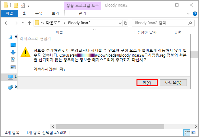Select the Quick access star icon
The height and width of the screenshot is (137, 199).
coord(11,37)
